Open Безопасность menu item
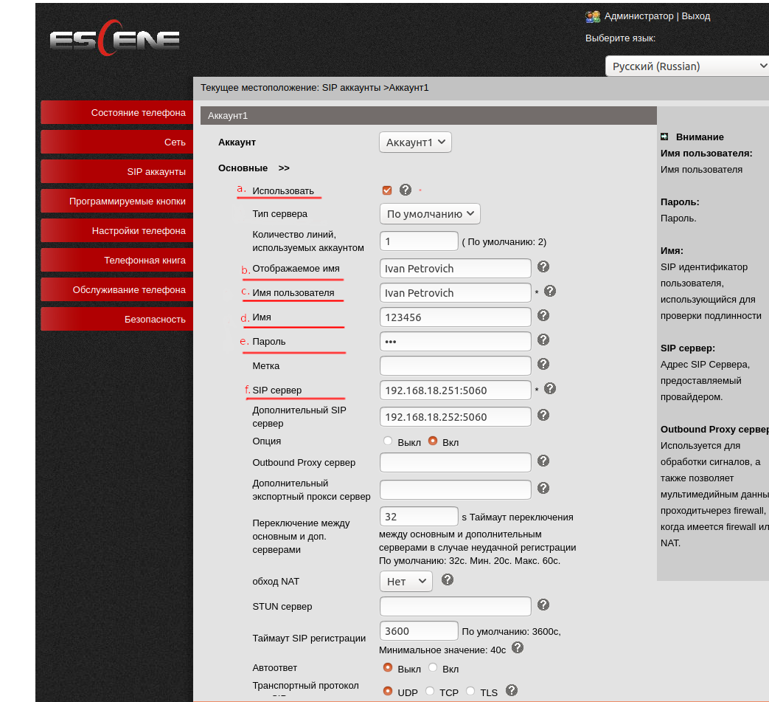The height and width of the screenshot is (702, 769). click(x=116, y=319)
